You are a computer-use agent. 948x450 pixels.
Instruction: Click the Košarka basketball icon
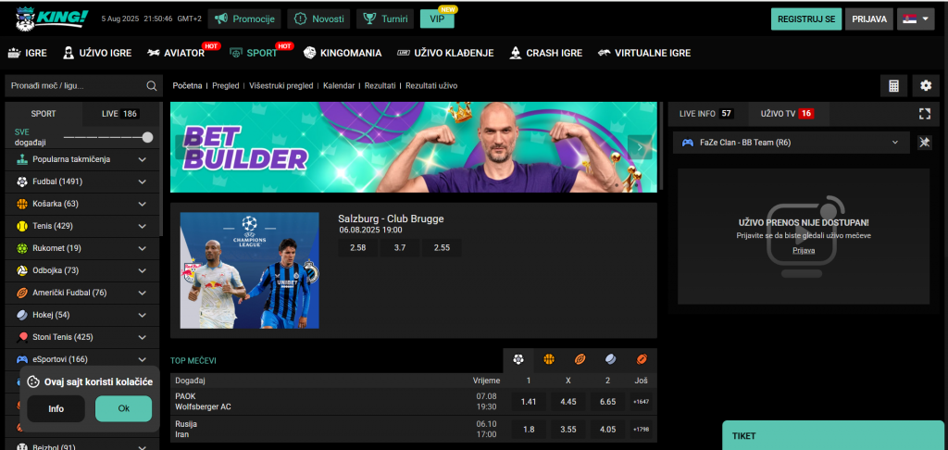click(x=22, y=204)
